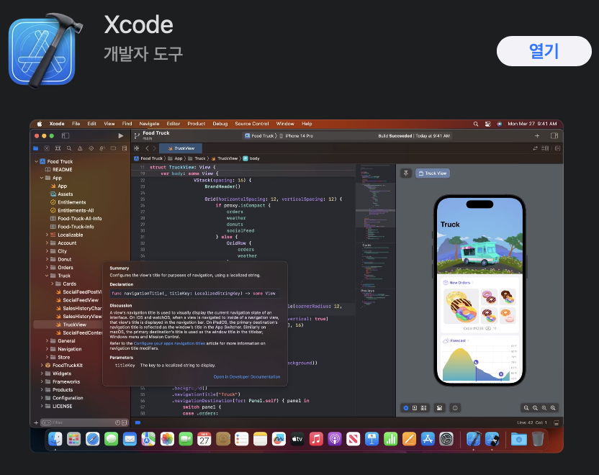Select the Report navigator icon
This screenshot has width=599, height=475.
[124, 148]
